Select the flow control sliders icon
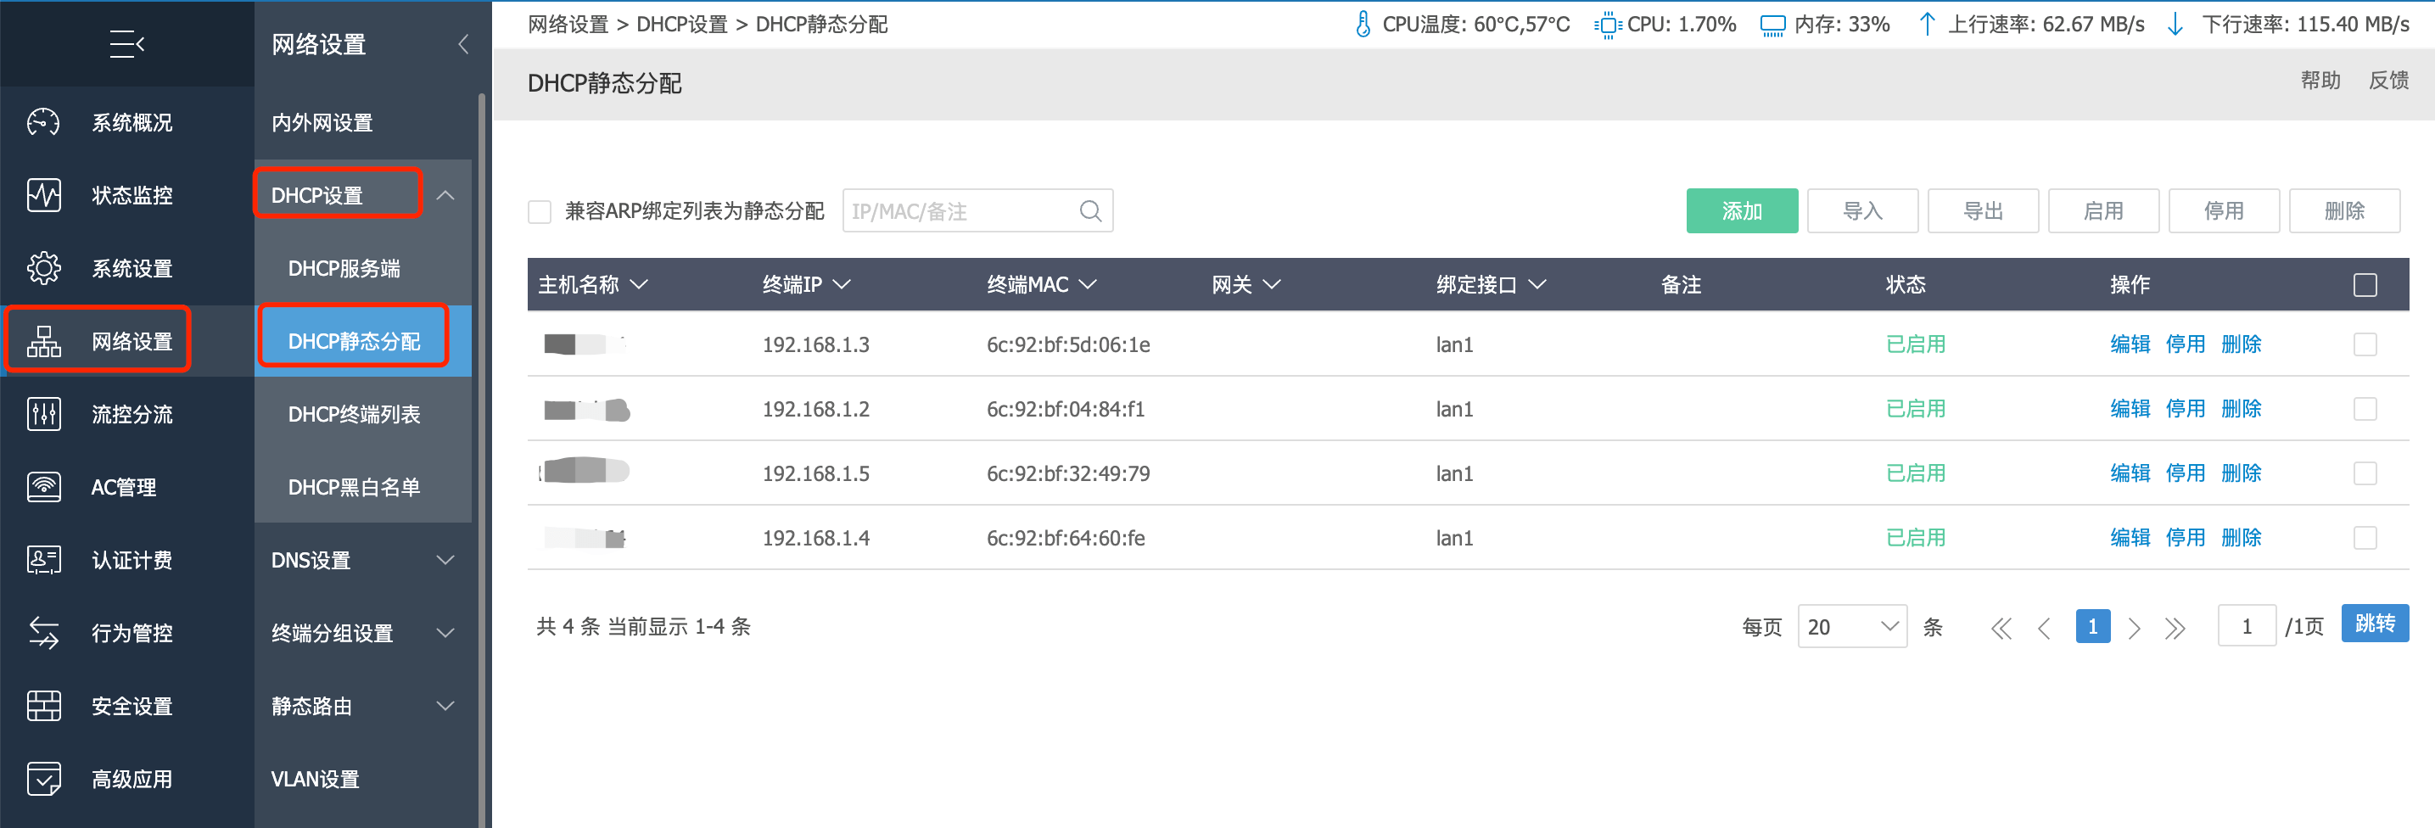 point(43,414)
